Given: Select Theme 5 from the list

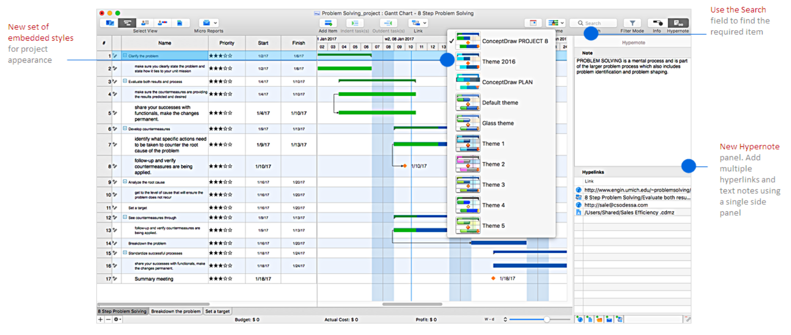Looking at the screenshot, I should pos(502,226).
